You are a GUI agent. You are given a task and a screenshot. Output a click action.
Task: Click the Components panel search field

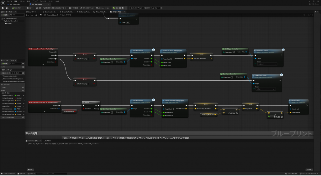(17, 15)
